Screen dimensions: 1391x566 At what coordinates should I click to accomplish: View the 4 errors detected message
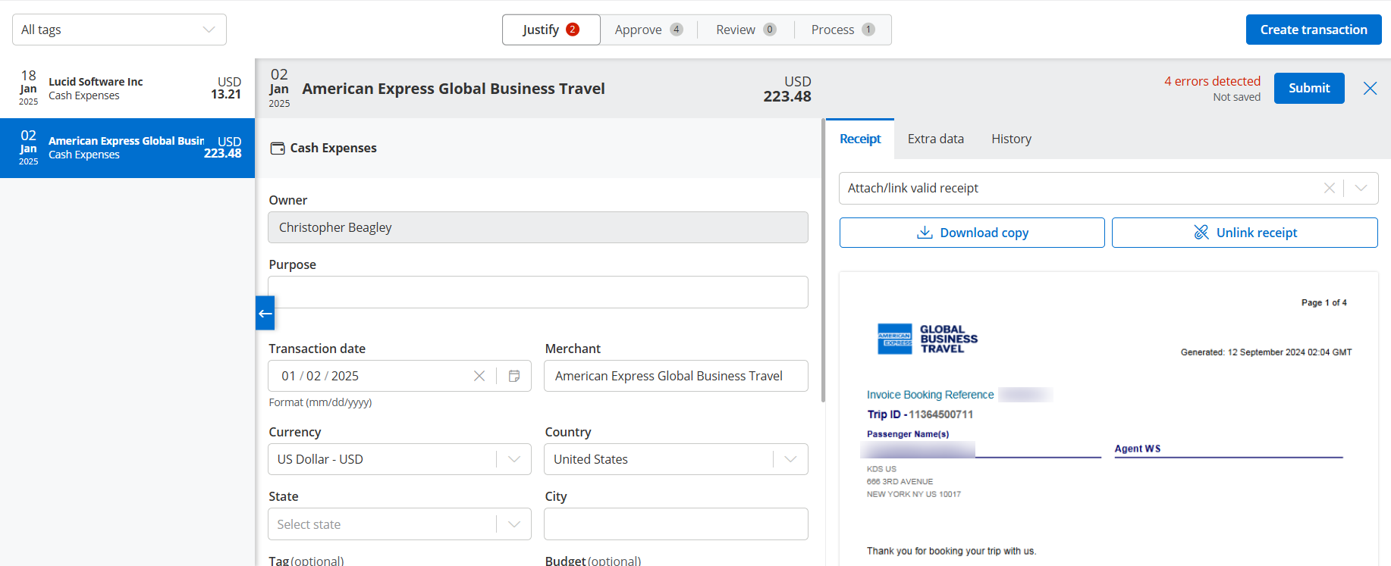pyautogui.click(x=1212, y=81)
